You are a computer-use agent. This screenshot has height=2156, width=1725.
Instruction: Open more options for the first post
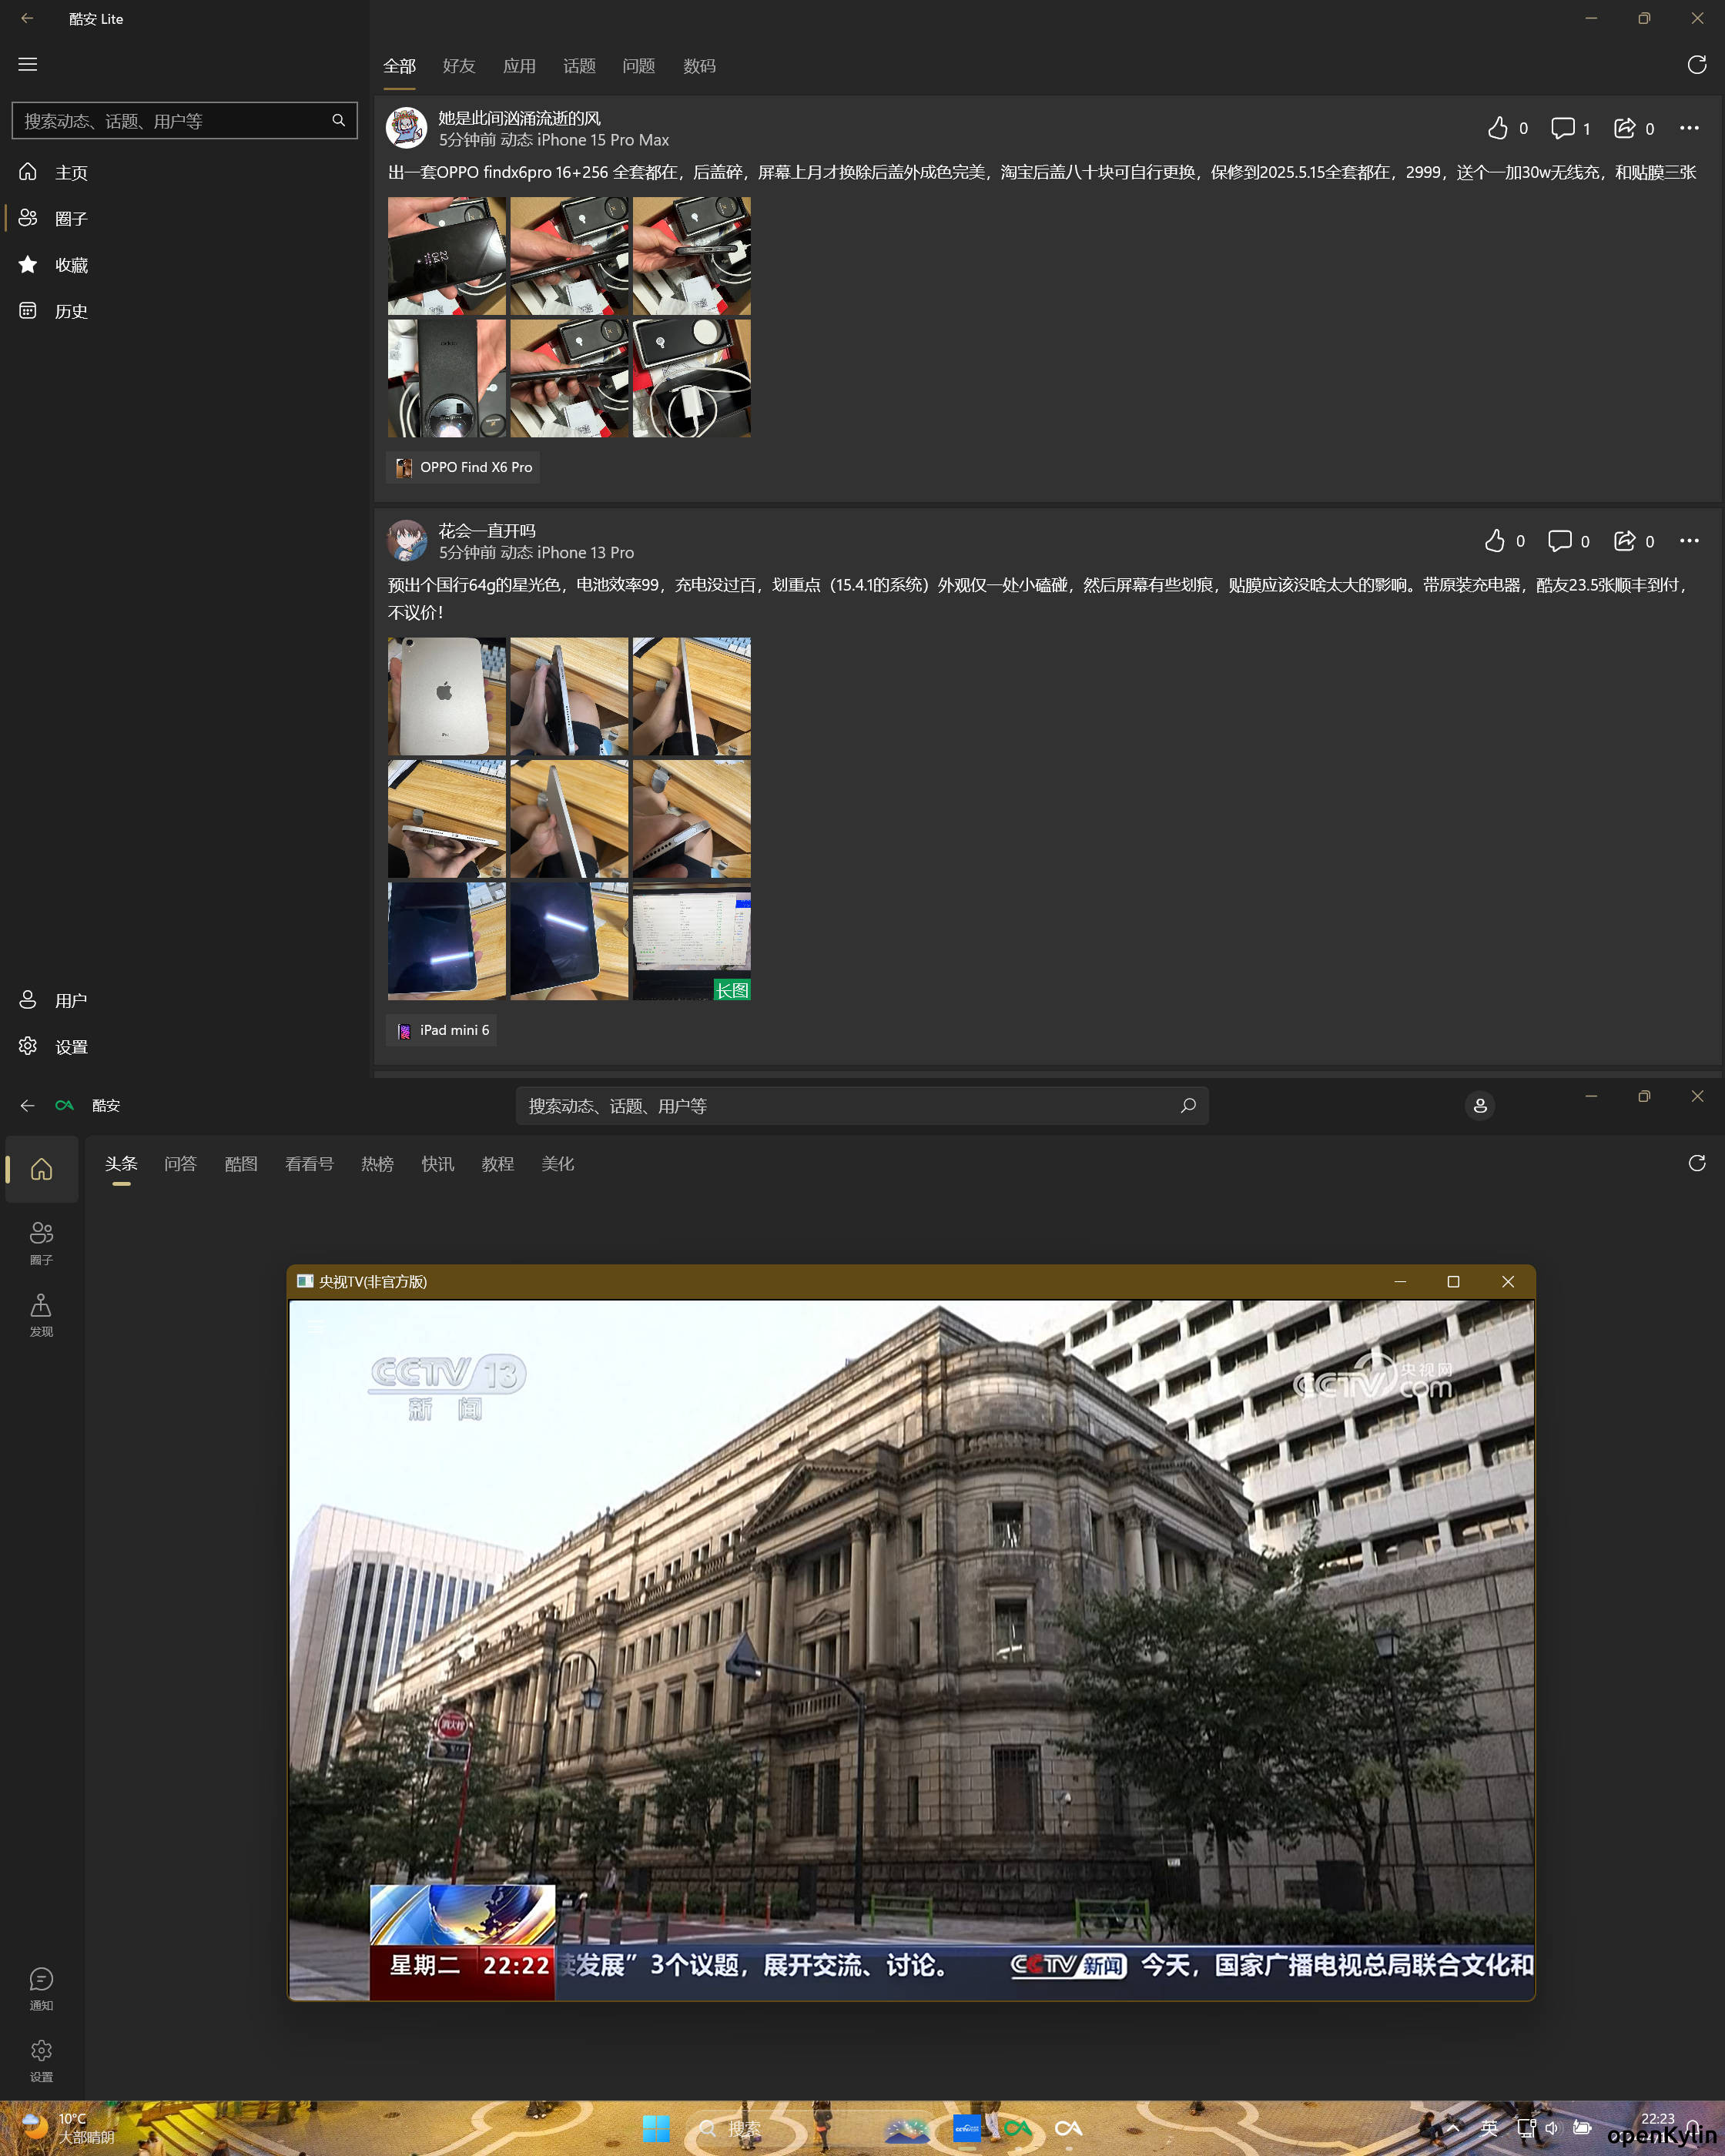(x=1689, y=128)
